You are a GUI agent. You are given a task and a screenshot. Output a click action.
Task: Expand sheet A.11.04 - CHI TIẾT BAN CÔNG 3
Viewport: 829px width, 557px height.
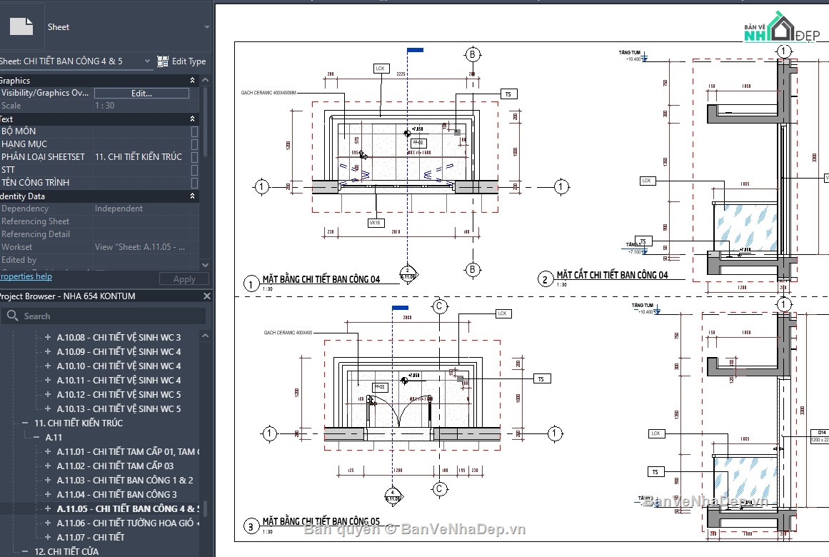pyautogui.click(x=48, y=495)
